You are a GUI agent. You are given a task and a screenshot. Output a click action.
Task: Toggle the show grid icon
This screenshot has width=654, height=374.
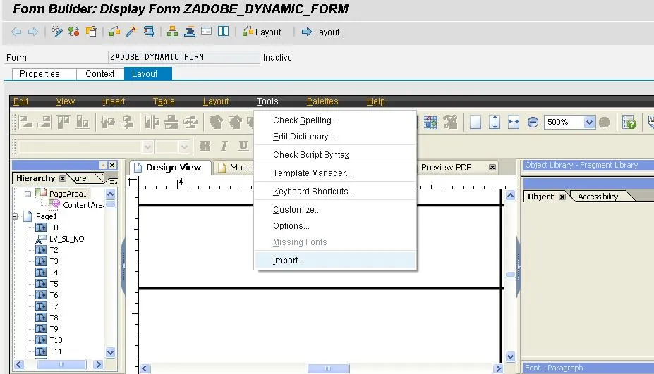[430, 122]
